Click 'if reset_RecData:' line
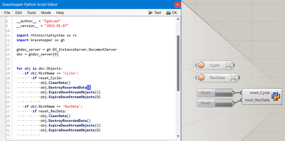The image size is (285, 141). coord(50,111)
